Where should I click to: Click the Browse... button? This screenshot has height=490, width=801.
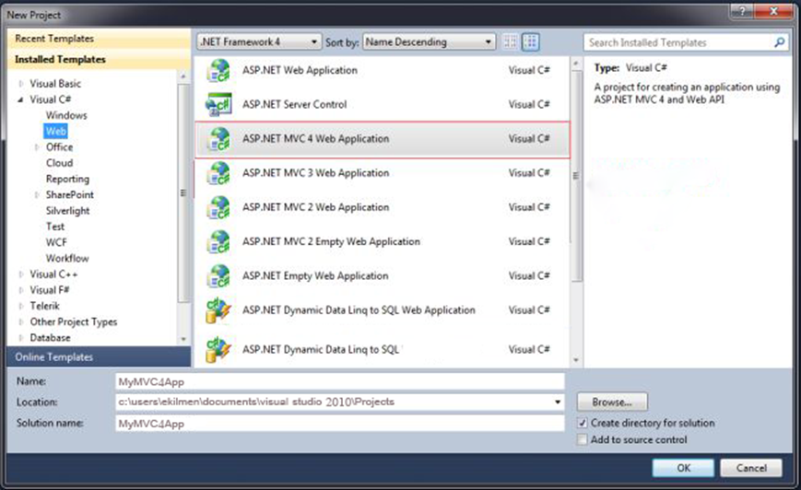[x=612, y=402]
